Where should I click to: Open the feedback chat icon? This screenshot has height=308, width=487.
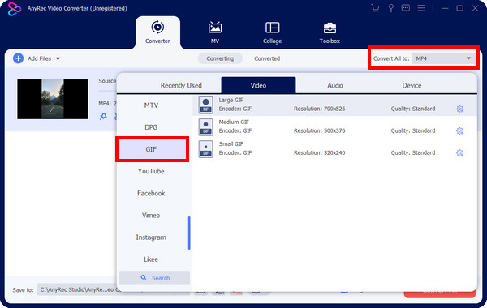pyautogui.click(x=406, y=8)
